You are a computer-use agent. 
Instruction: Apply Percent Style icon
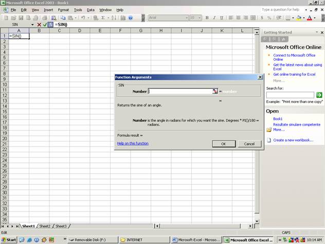point(269,18)
